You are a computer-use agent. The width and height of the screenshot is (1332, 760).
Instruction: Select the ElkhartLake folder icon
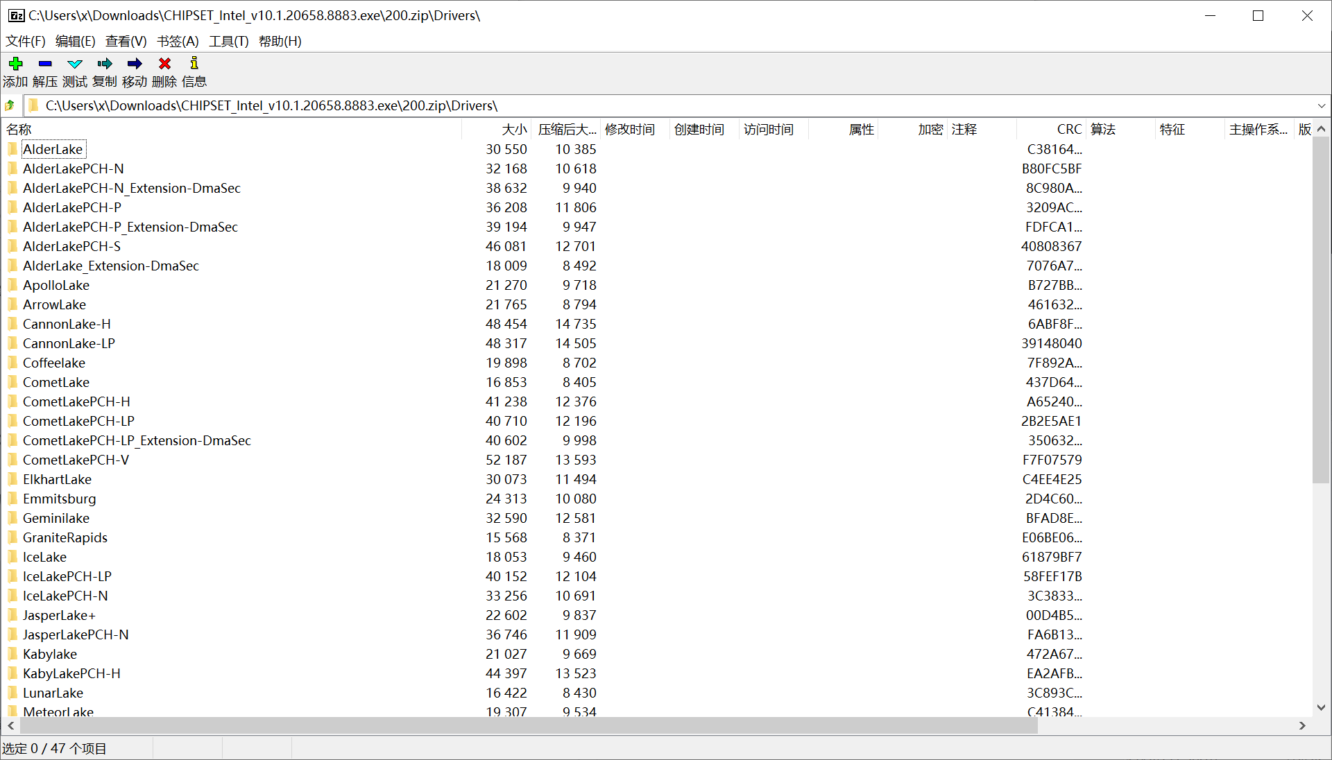coord(12,479)
